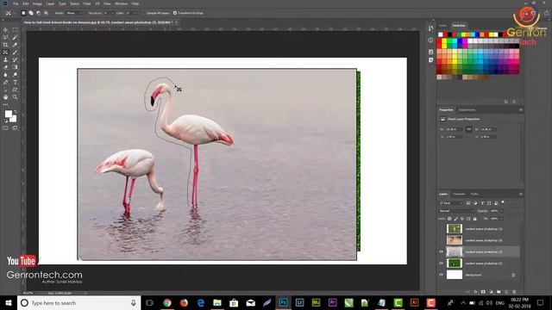
Task: Open Google Chrome from the taskbar
Action: point(167,302)
